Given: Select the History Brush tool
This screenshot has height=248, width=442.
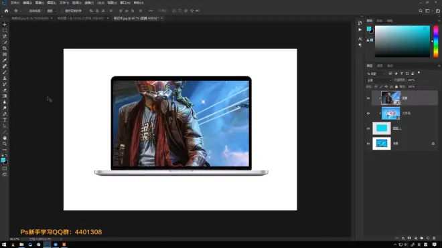Looking at the screenshot, I should [5, 84].
